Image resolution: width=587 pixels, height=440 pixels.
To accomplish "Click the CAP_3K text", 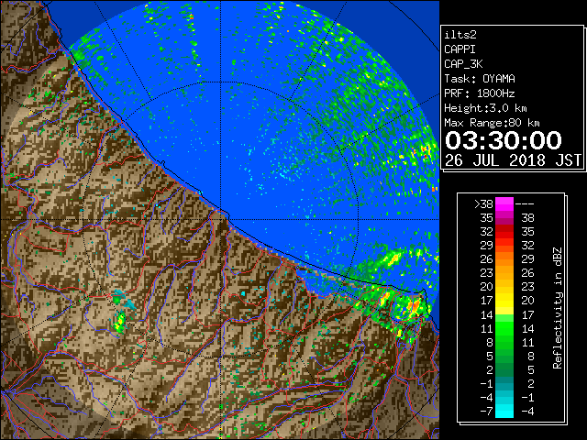I will [463, 64].
